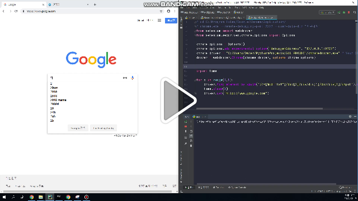Image resolution: width=358 pixels, height=201 pixels.
Task: Open a new Chrome tab
Action: (95, 4)
